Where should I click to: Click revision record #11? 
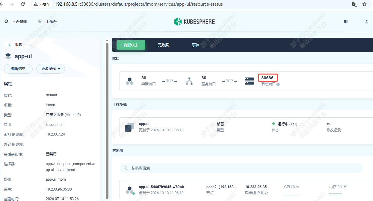330,124
